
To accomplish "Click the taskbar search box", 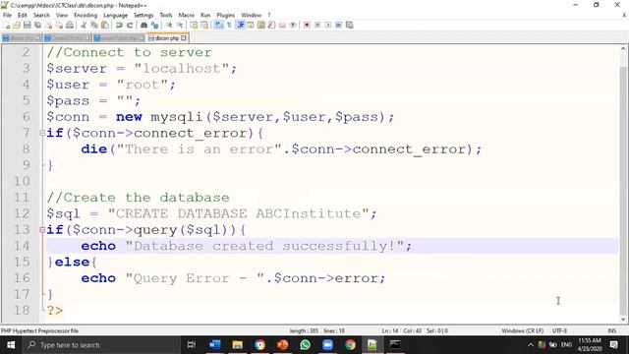I will tap(101, 345).
